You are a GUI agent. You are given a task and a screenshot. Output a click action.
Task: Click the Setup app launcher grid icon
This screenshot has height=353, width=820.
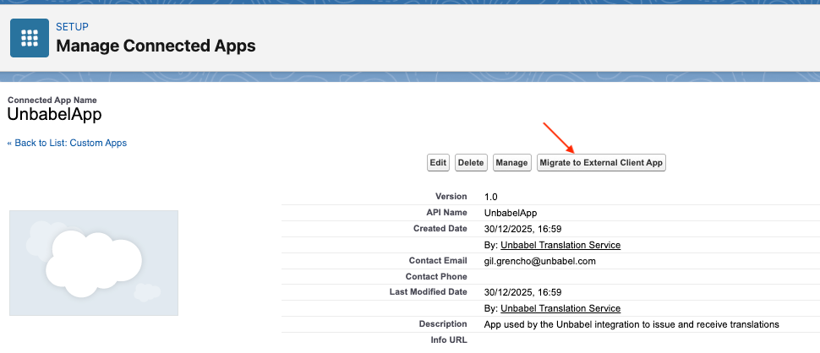coord(30,38)
